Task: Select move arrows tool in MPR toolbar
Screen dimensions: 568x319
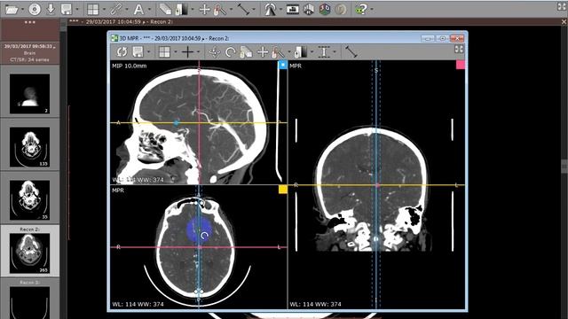Action: 214,52
